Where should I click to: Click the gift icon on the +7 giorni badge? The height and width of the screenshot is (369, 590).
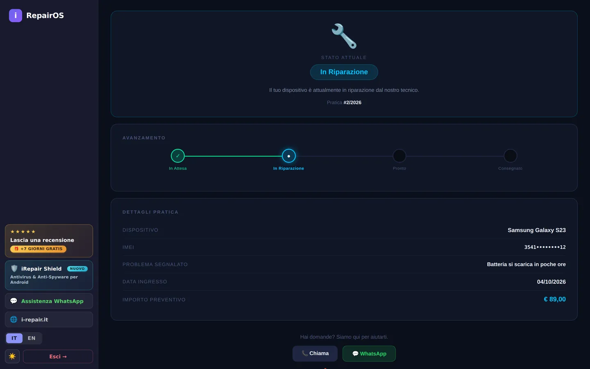pyautogui.click(x=16, y=249)
